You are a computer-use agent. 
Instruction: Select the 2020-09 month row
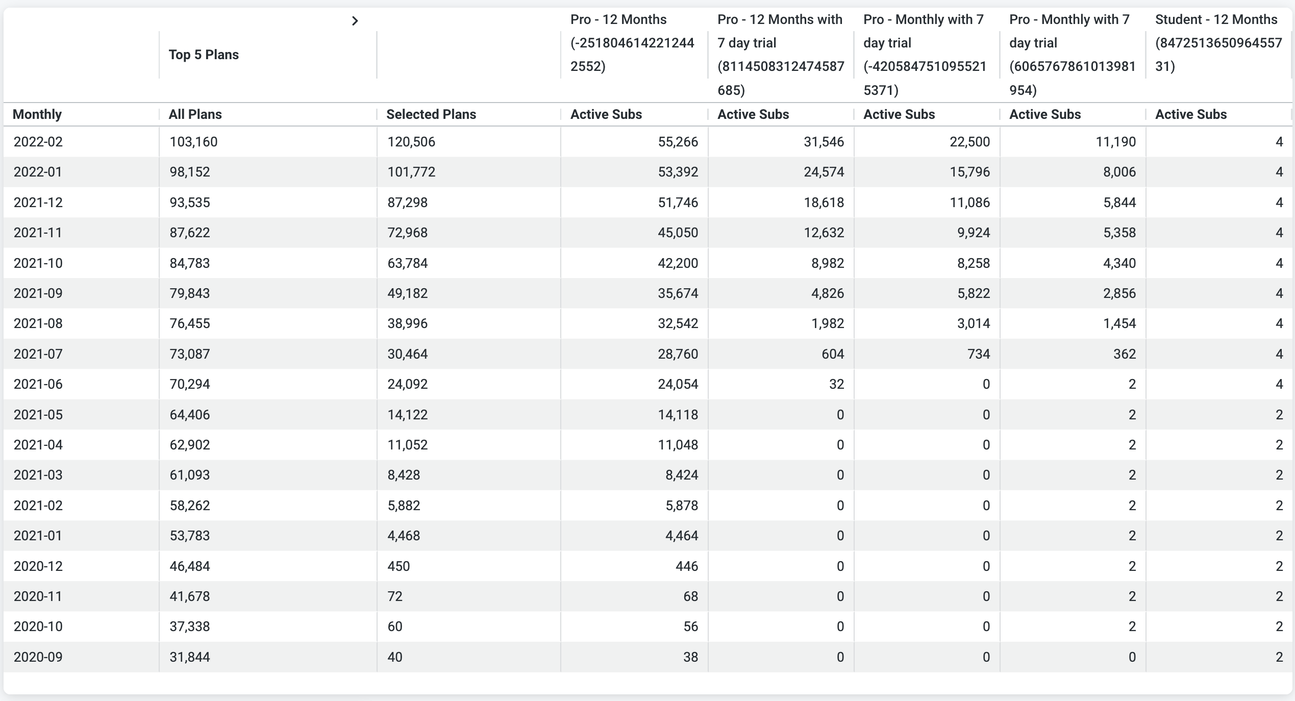[38, 657]
